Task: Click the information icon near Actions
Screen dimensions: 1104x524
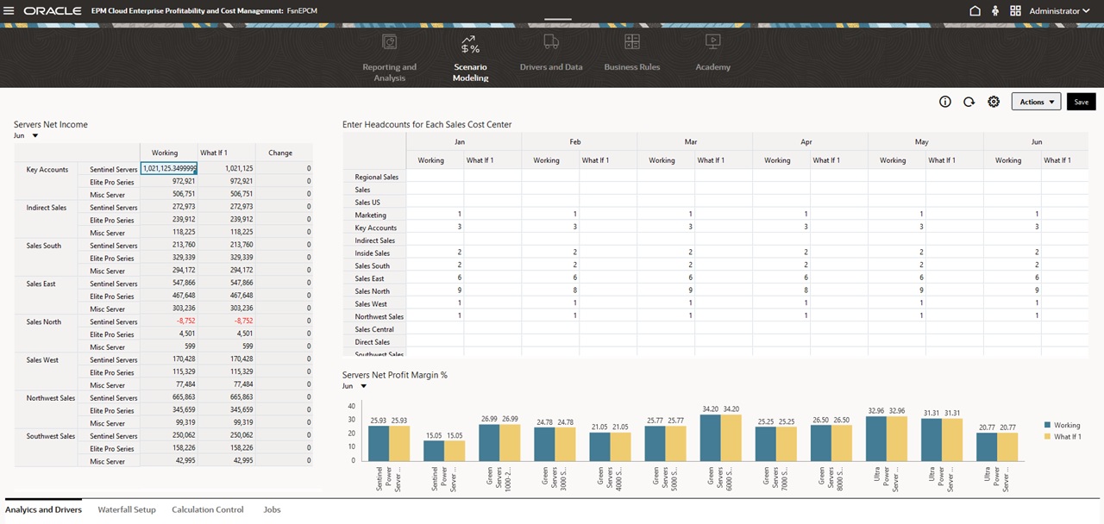Action: [944, 102]
